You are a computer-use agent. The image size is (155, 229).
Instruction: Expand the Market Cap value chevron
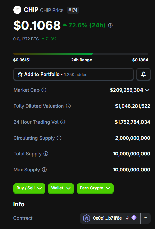pyautogui.click(x=147, y=90)
